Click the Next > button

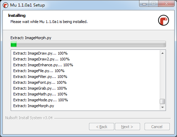pos(127,127)
